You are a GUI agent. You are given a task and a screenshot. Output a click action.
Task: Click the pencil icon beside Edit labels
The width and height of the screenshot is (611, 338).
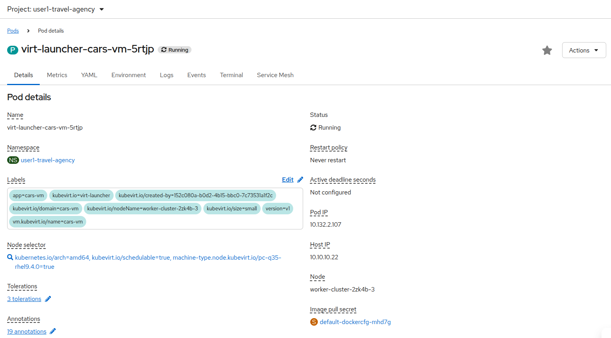[300, 180]
